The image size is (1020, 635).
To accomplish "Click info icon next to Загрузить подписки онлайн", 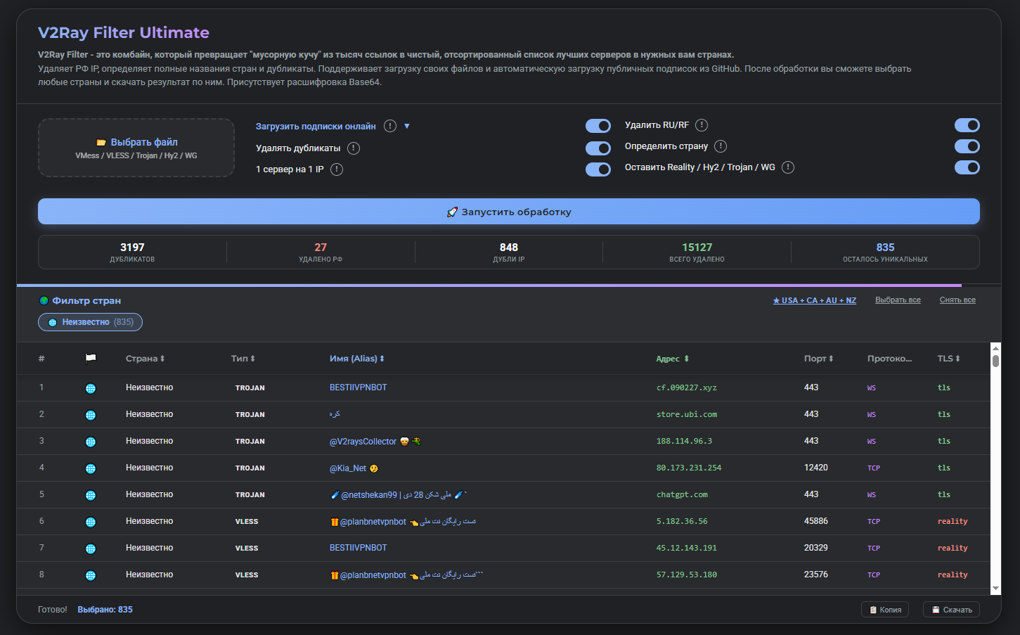I will click(x=390, y=126).
